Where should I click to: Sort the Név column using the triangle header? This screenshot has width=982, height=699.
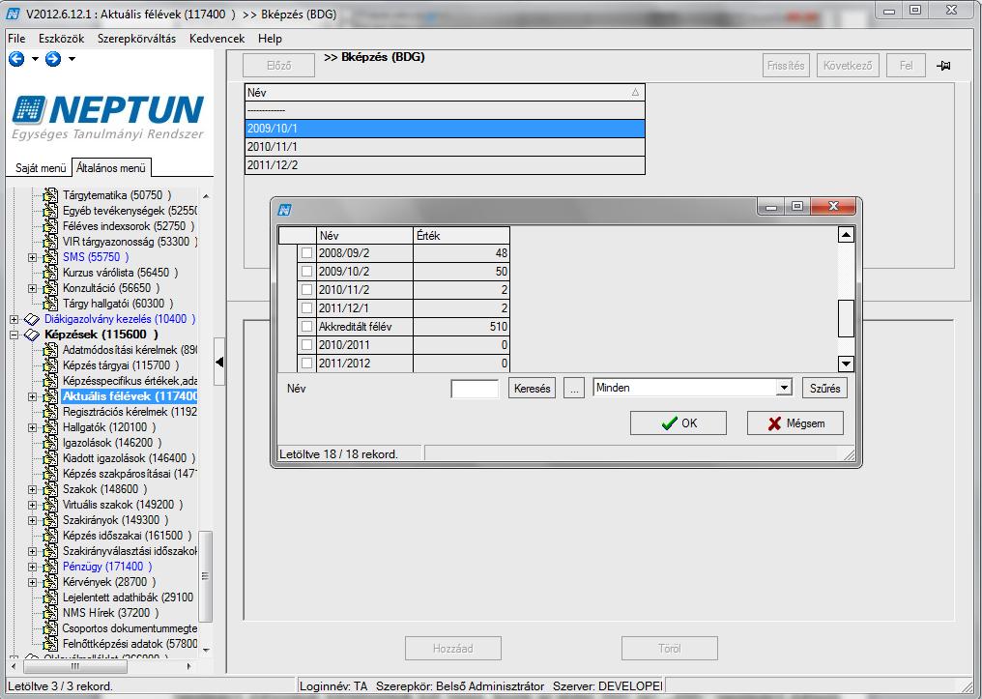[x=635, y=93]
